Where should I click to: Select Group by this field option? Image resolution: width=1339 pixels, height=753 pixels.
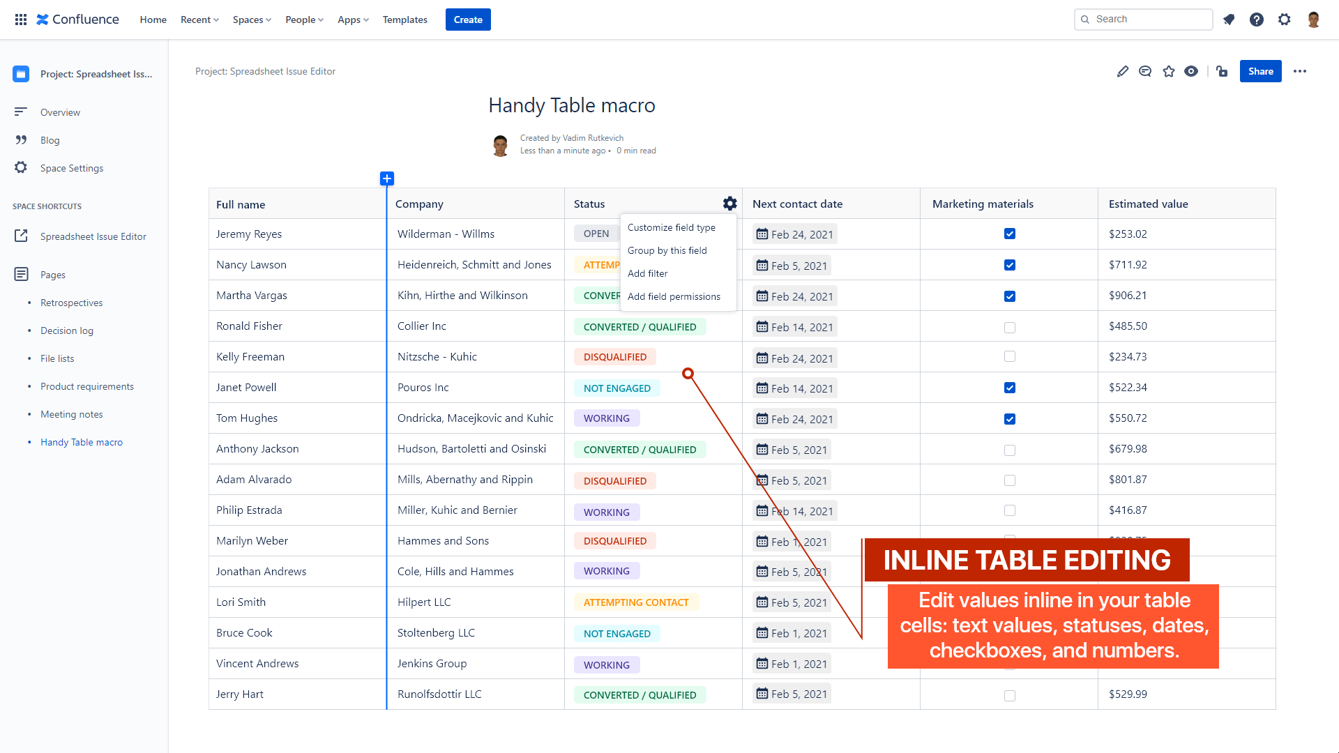click(667, 250)
